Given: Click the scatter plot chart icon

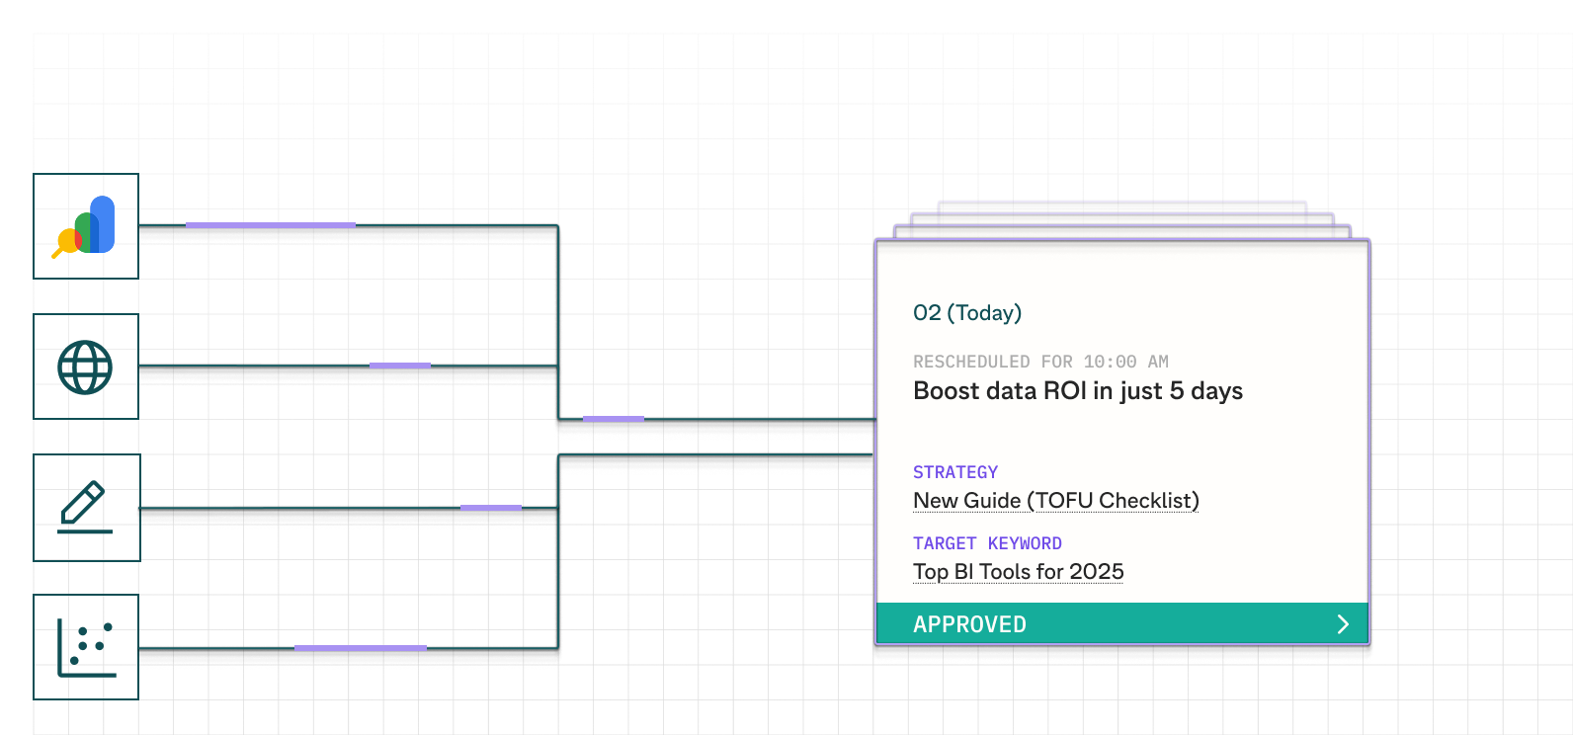Looking at the screenshot, I should [86, 648].
